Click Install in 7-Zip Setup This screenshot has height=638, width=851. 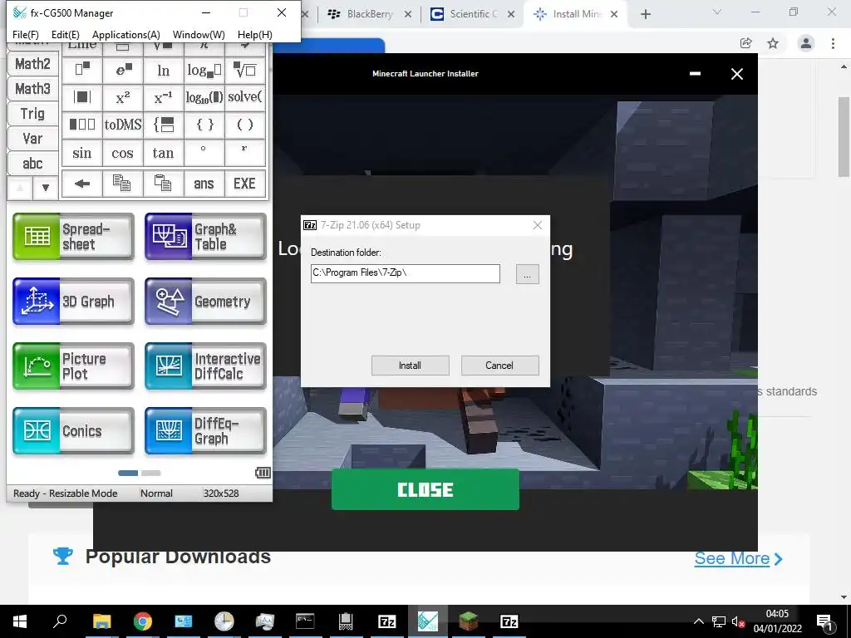410,366
